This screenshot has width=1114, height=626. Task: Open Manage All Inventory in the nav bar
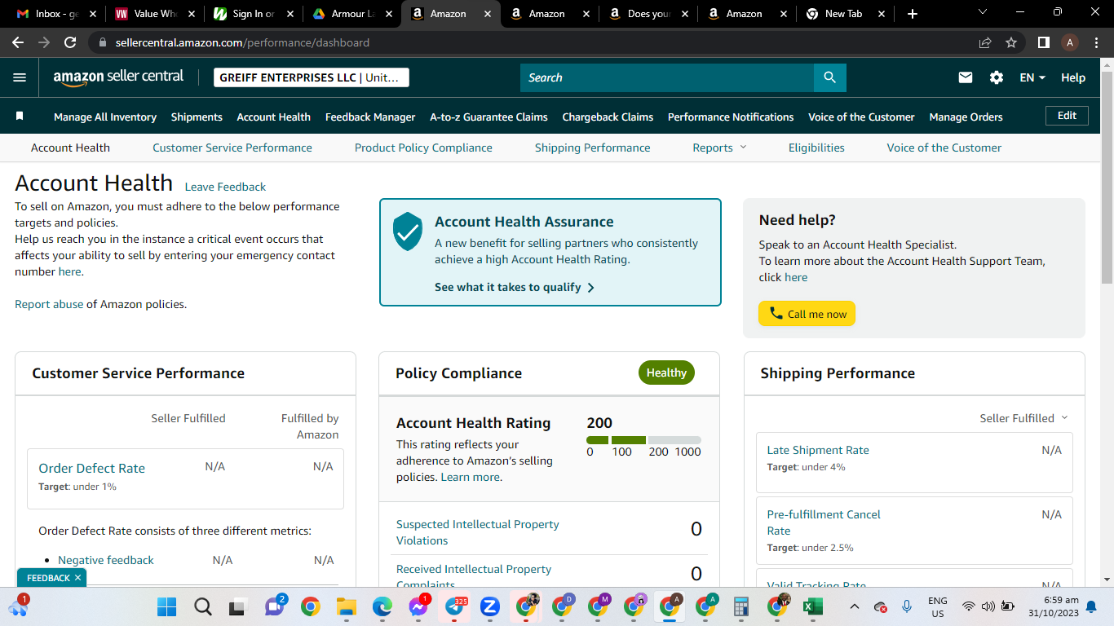[x=105, y=117]
